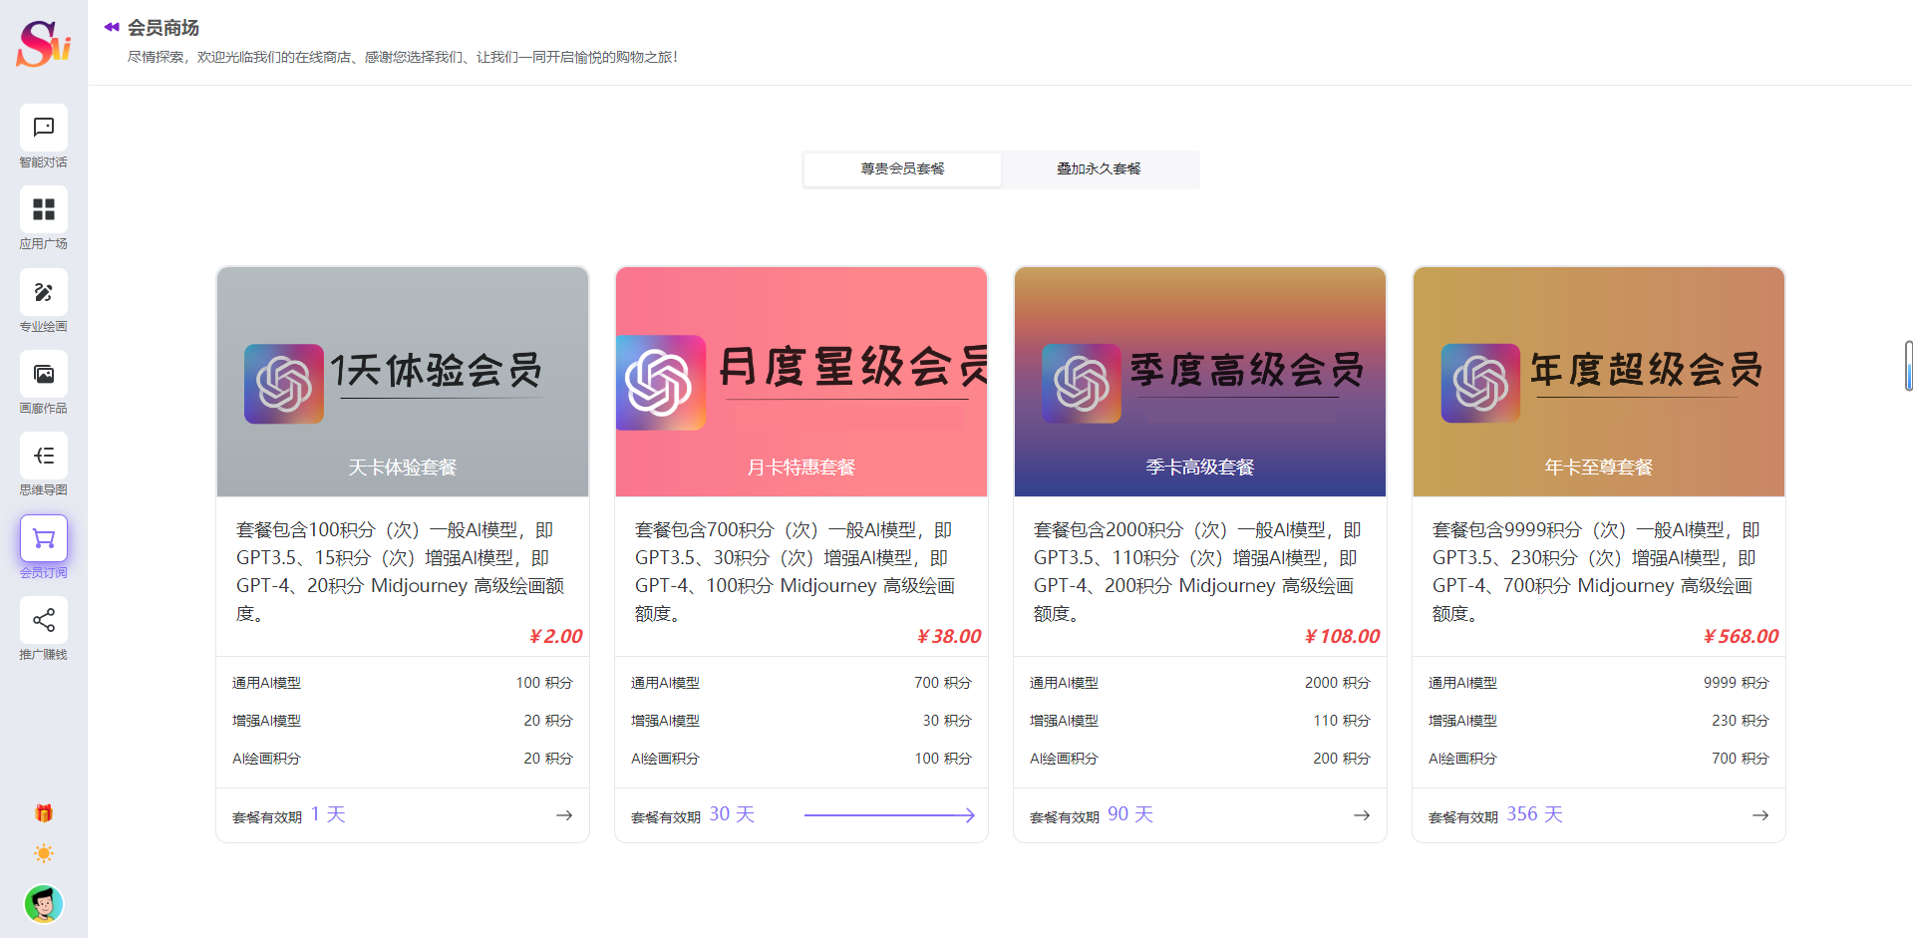Open the user avatar profile
The width and height of the screenshot is (1913, 938).
pos(44,904)
